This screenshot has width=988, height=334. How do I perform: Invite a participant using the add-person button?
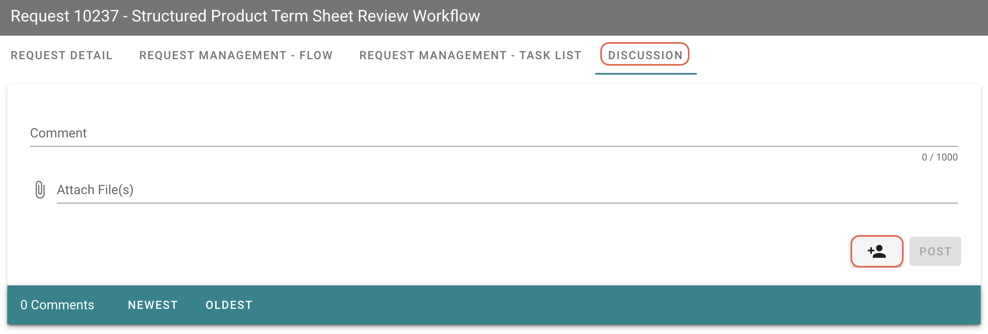876,251
